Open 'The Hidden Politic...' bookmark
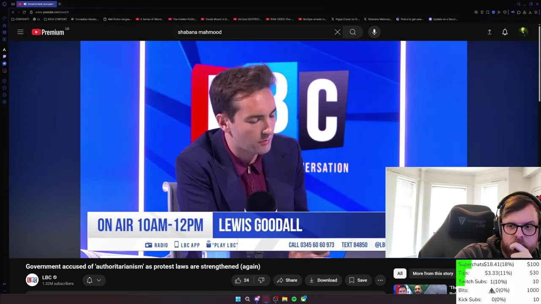 183,19
